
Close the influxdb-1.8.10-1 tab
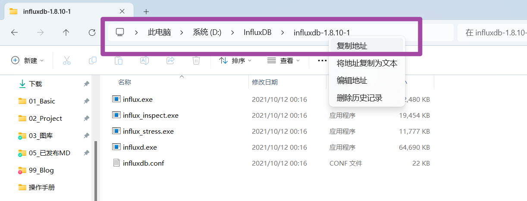[x=122, y=11]
